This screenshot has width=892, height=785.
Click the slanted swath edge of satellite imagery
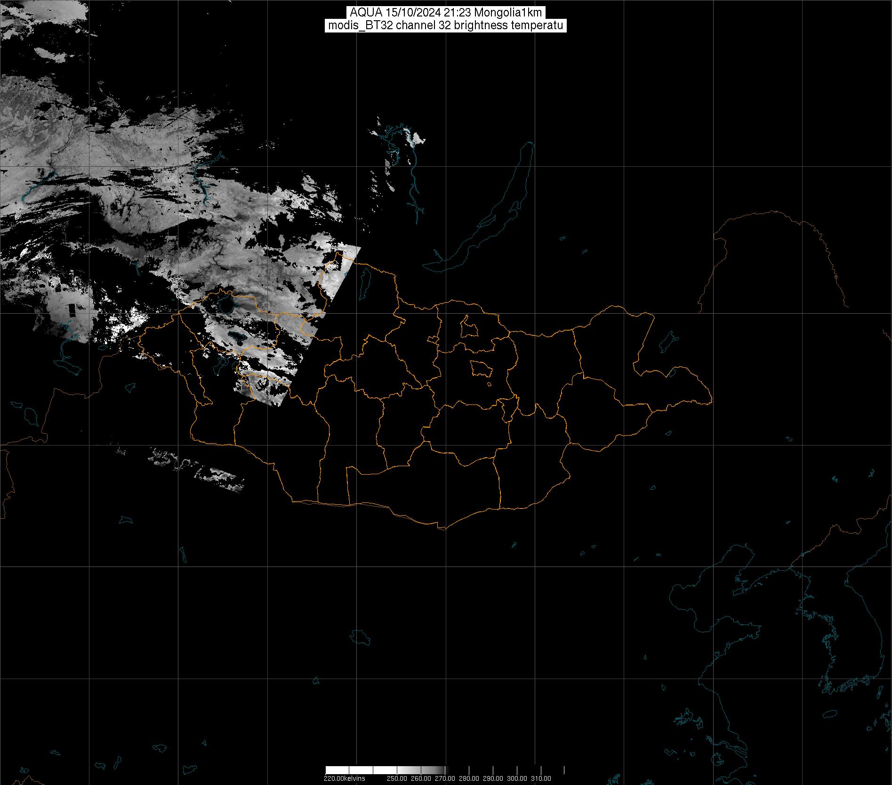click(x=329, y=320)
